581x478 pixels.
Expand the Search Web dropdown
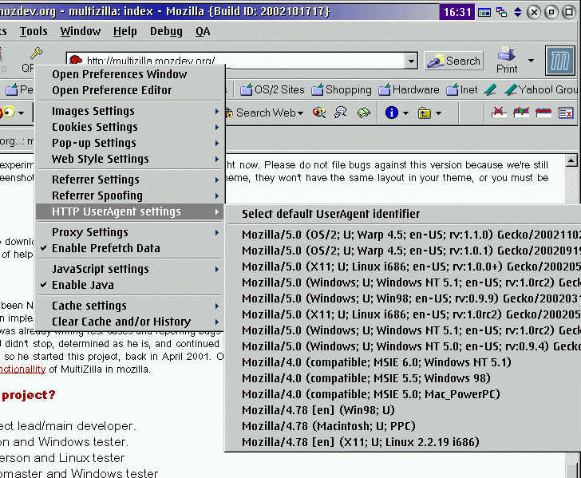300,113
